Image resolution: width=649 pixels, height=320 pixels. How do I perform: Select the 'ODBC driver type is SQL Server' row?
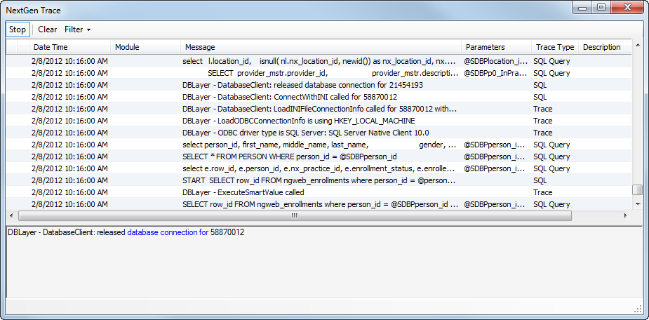pyautogui.click(x=319, y=133)
